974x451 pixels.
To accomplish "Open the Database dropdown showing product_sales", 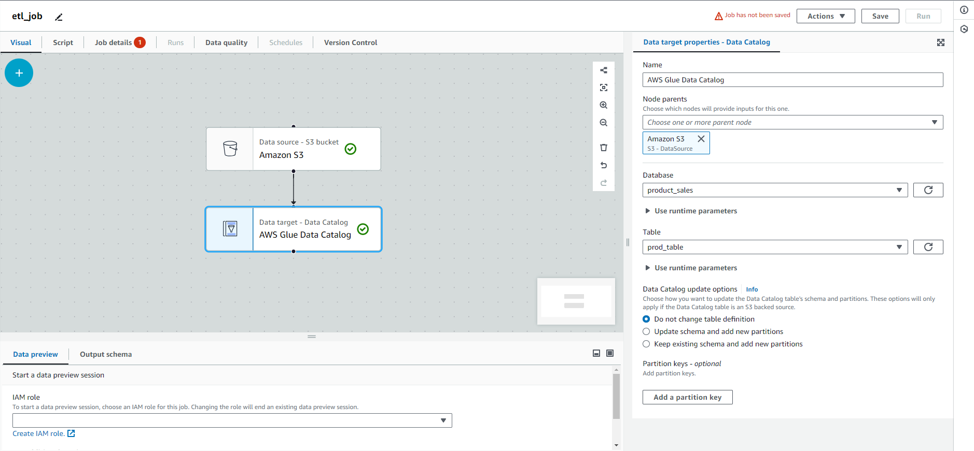I will pyautogui.click(x=775, y=190).
